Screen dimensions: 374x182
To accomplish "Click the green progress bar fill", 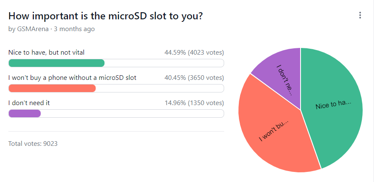I will click(56, 63).
